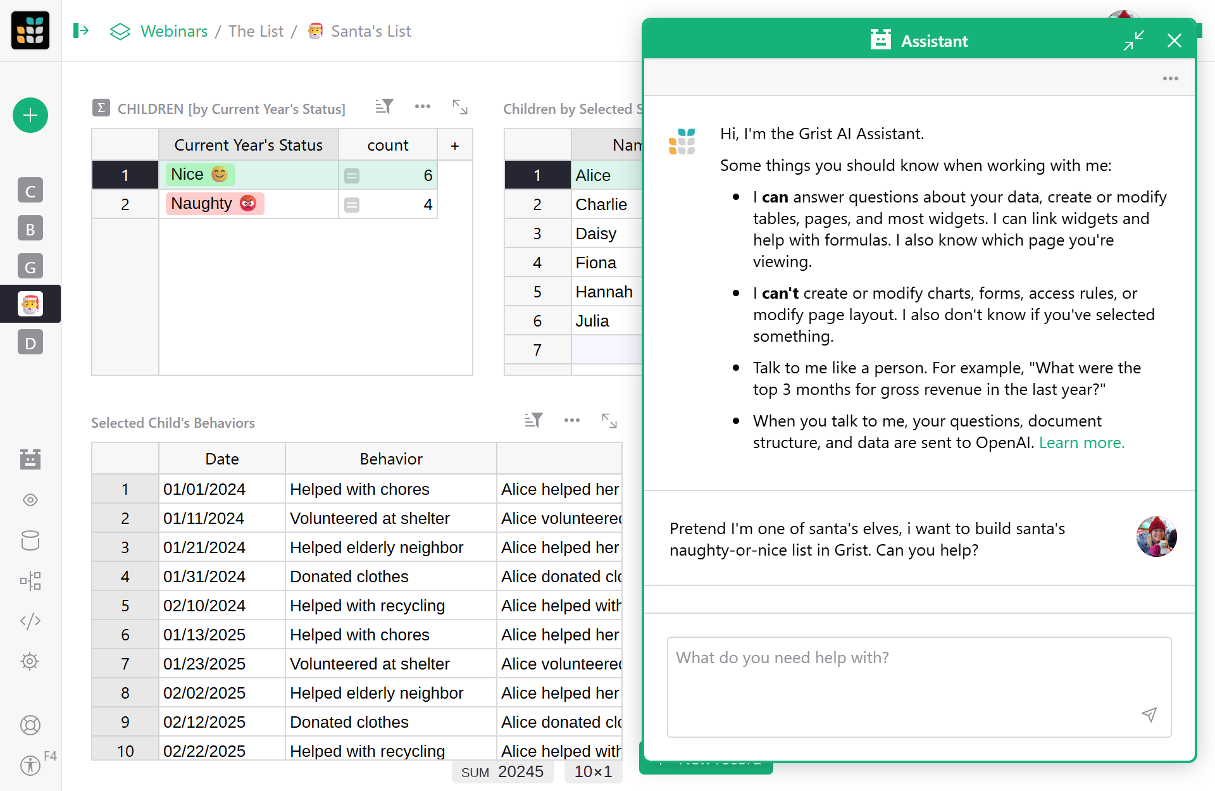Minimize the Assistant panel with collapse arrows
Image resolution: width=1215 pixels, height=791 pixels.
point(1134,40)
